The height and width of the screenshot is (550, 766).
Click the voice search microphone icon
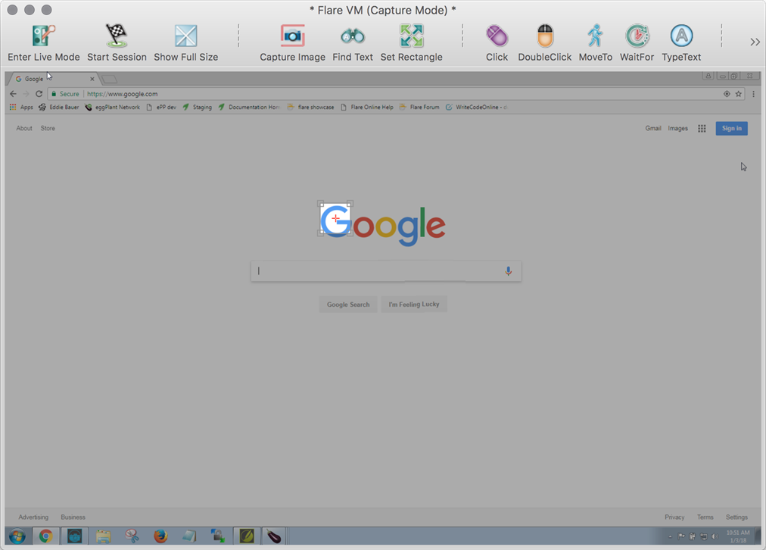[x=509, y=271]
